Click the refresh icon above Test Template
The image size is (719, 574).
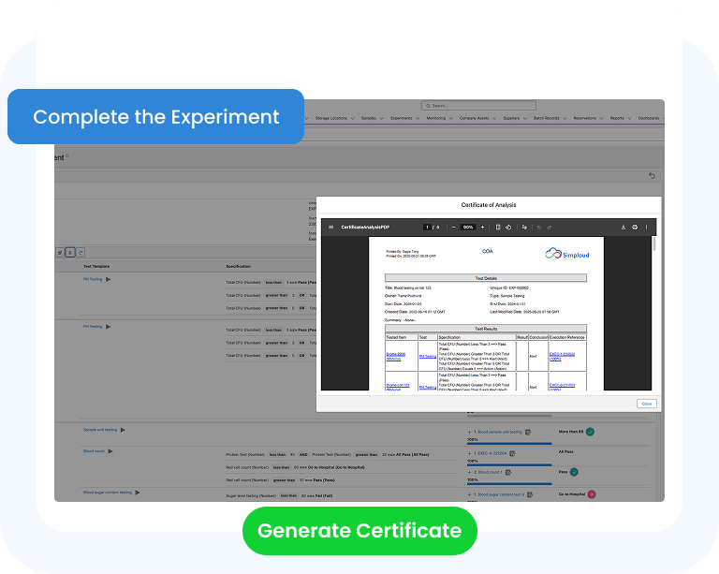point(81,253)
